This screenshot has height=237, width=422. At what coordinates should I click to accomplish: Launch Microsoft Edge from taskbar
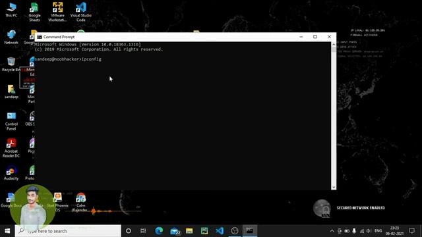pyautogui.click(x=159, y=231)
